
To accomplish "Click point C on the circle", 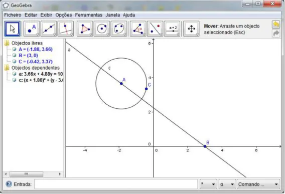I will tap(147, 89).
